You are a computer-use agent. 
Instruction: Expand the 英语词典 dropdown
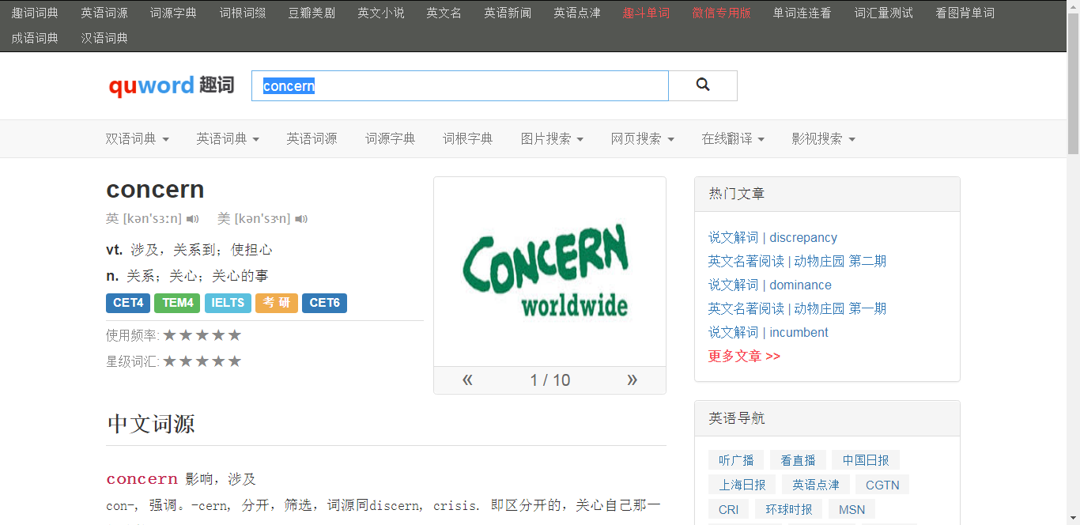[228, 139]
